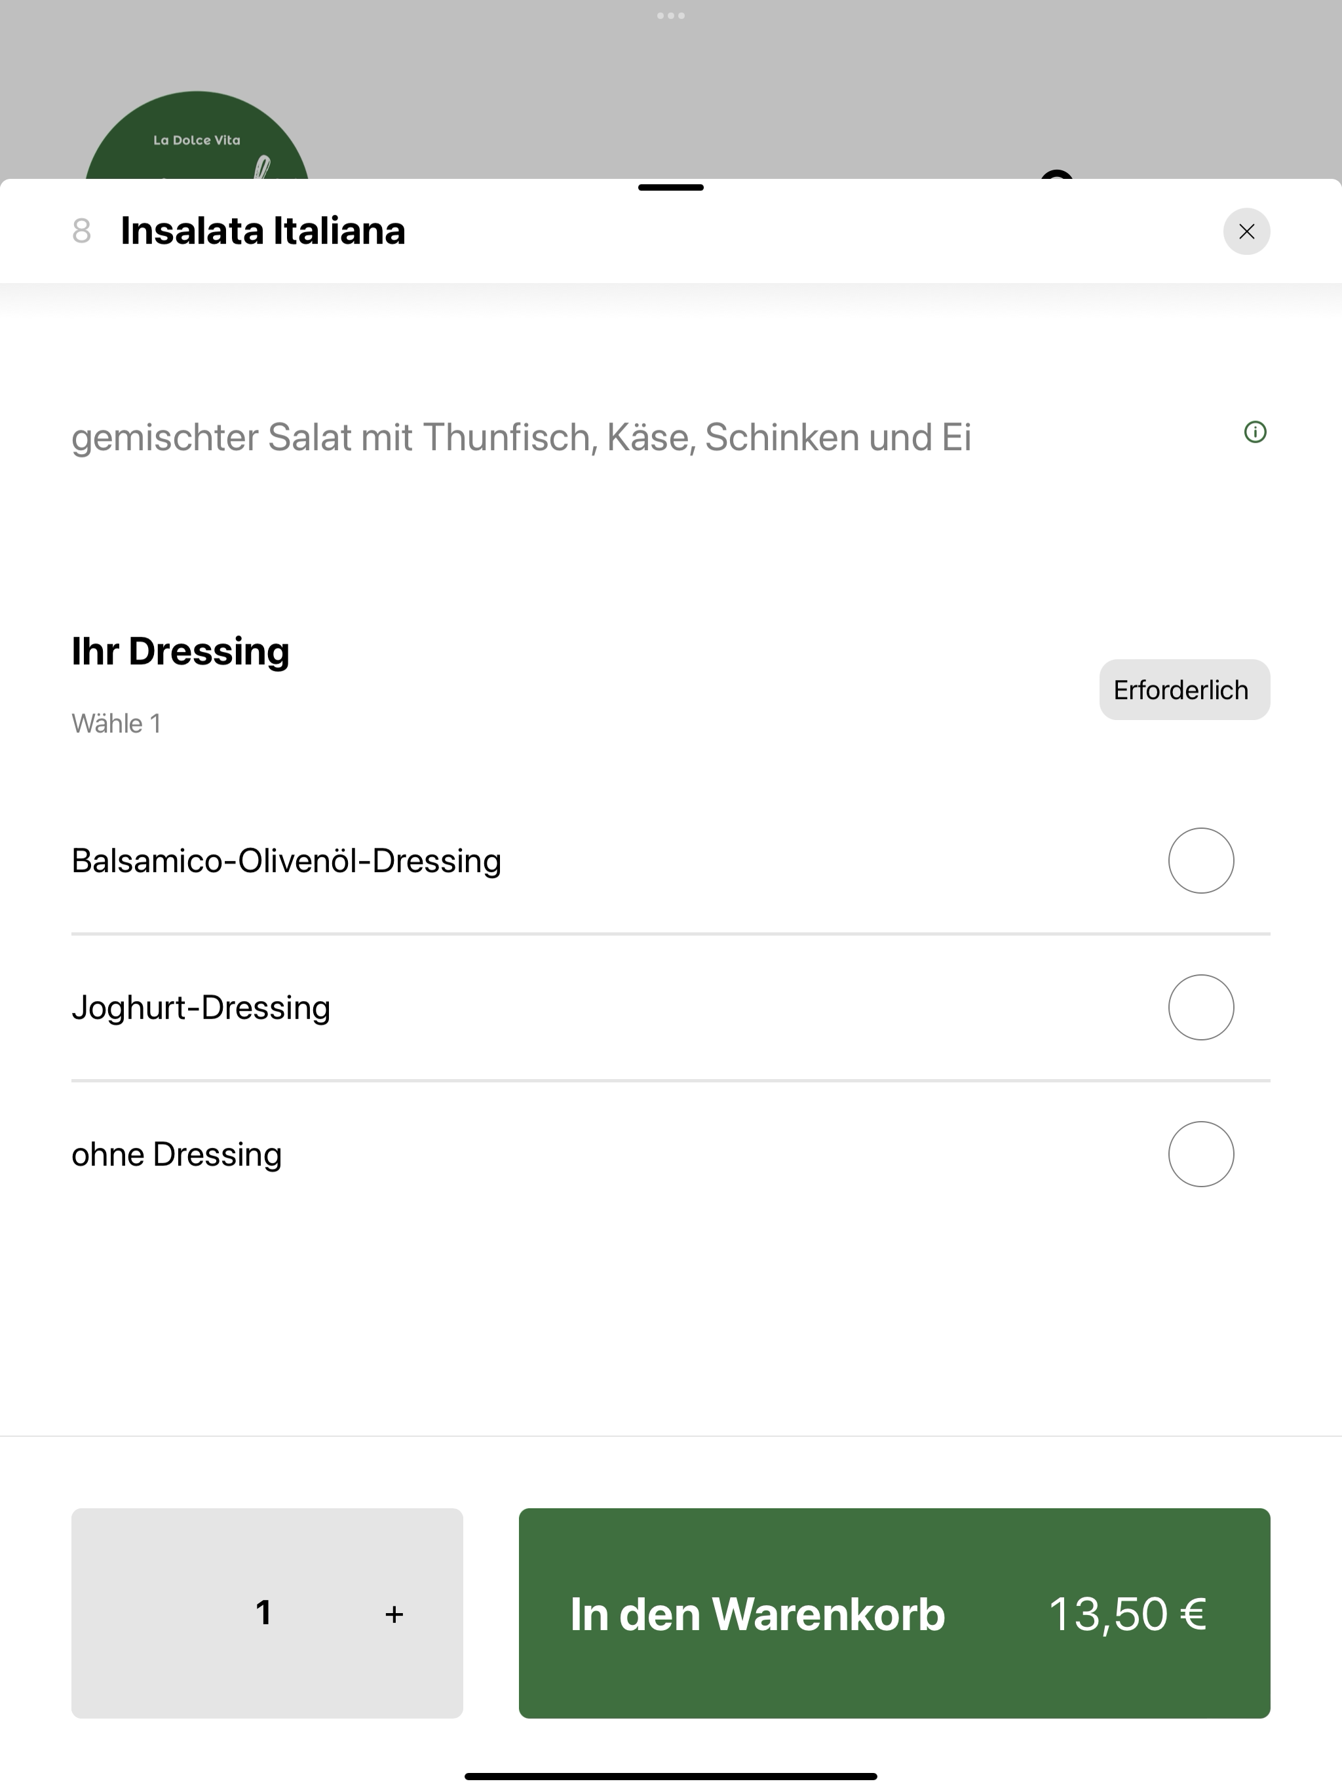This screenshot has width=1342, height=1790.
Task: Tap the gemischter Salat description text
Action: pyautogui.click(x=521, y=437)
